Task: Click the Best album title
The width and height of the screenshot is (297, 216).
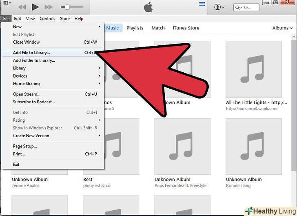Action: click(88, 179)
